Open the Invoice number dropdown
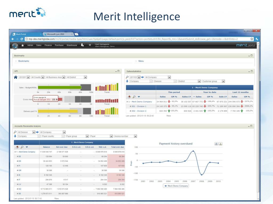The height and width of the screenshot is (204, 273). (135, 136)
